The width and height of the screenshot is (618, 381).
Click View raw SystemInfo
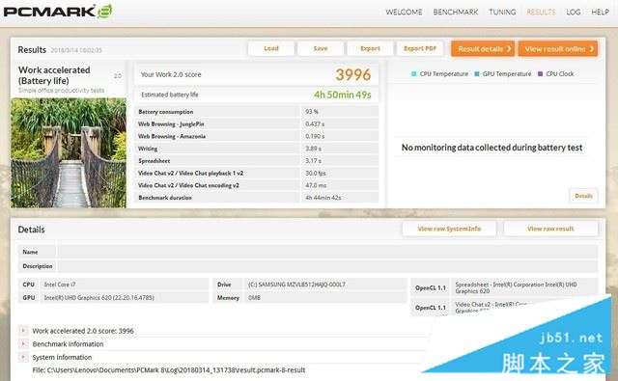[449, 229]
